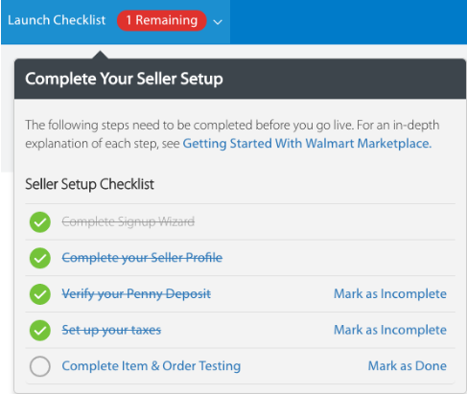Select the Complete Signup Wizard text

click(x=128, y=221)
